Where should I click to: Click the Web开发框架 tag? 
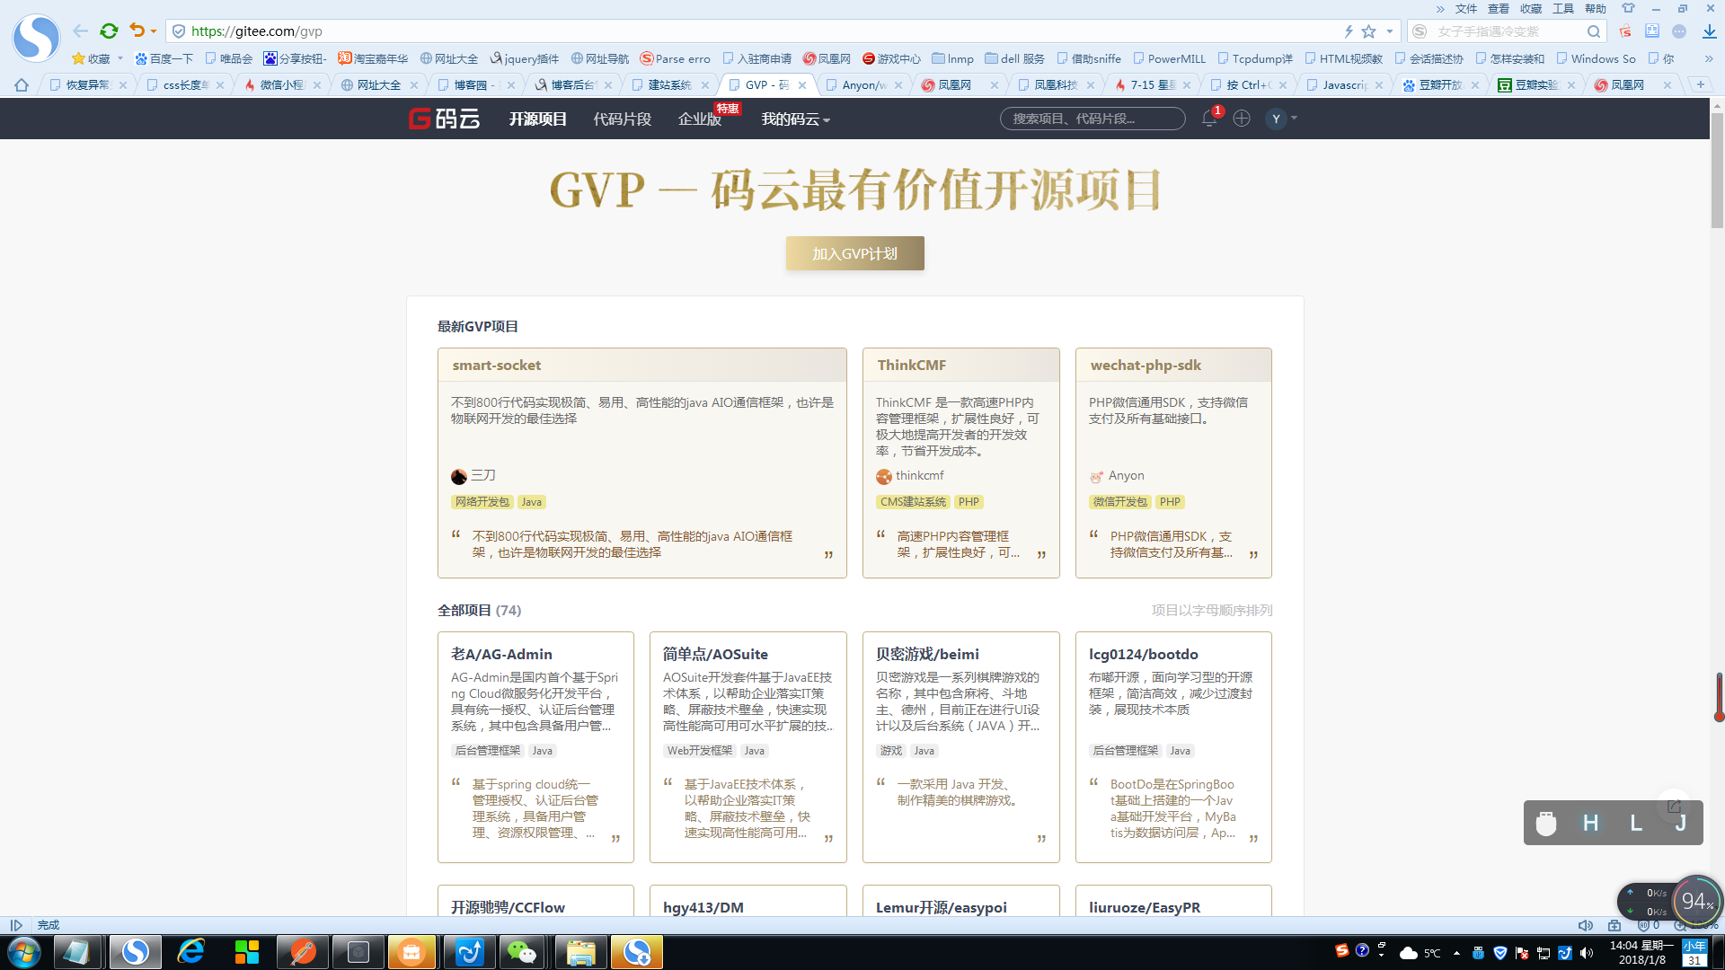[x=699, y=751]
